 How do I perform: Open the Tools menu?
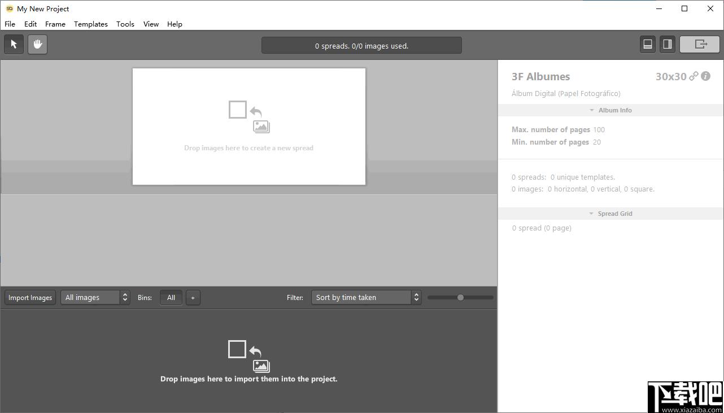point(125,24)
